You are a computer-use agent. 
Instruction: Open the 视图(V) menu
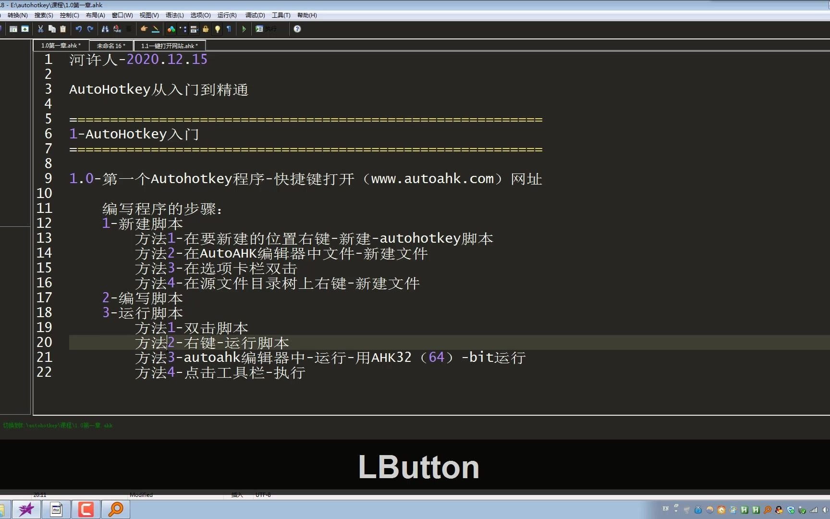[x=149, y=15]
